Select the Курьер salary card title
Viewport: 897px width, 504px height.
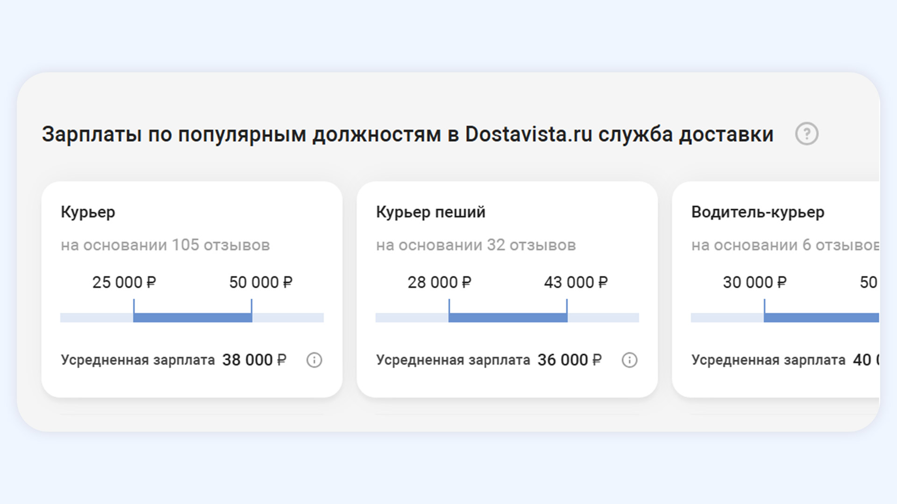(88, 212)
